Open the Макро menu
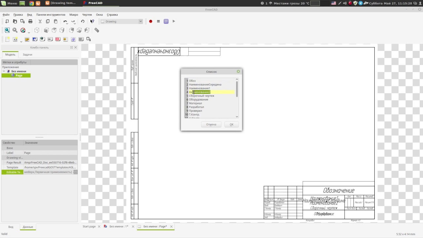Image resolution: width=423 pixels, height=238 pixels. click(x=74, y=15)
